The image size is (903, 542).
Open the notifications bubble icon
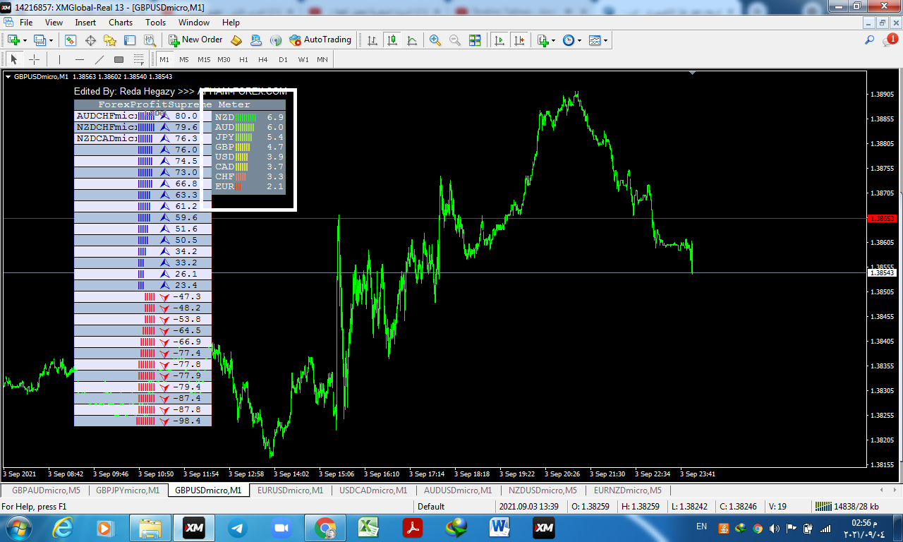tap(890, 40)
